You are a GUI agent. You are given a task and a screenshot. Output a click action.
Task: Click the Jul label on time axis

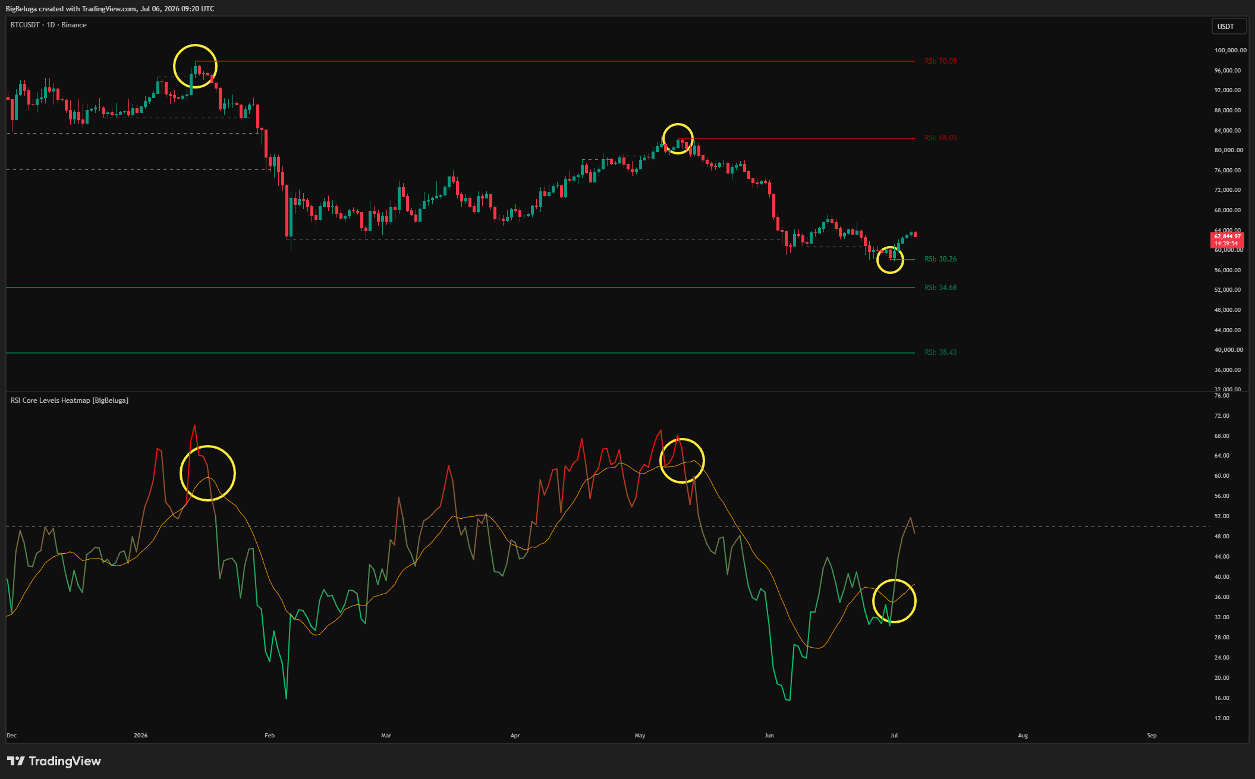pyautogui.click(x=894, y=736)
